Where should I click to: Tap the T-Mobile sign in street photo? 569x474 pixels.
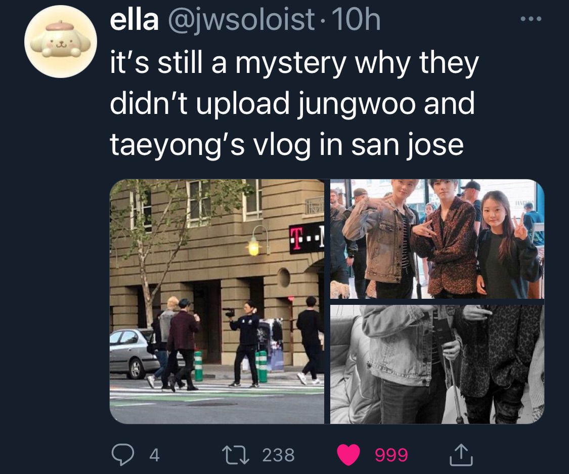pos(307,240)
